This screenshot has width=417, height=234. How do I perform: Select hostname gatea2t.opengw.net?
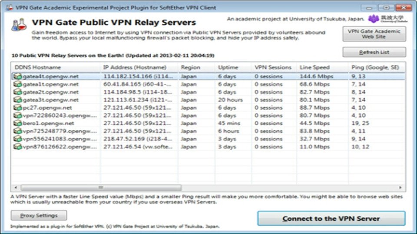50,92
